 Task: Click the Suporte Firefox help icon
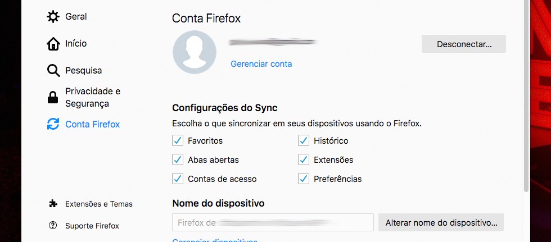coord(53,226)
